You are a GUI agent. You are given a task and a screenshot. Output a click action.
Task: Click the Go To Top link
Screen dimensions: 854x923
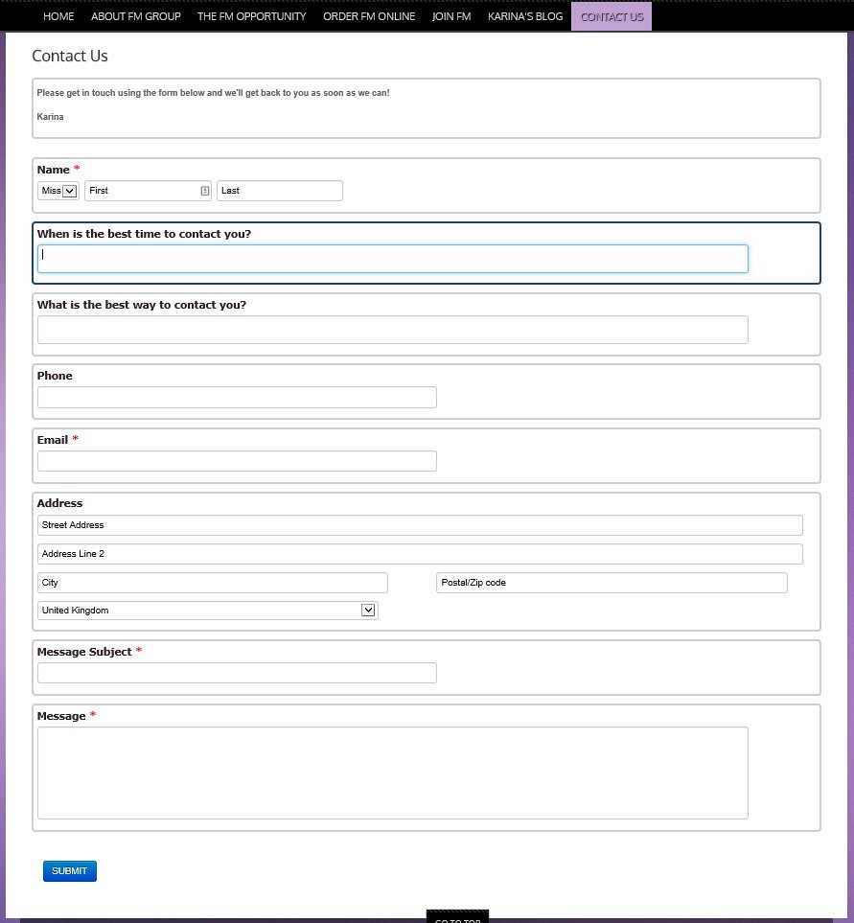tap(457, 918)
